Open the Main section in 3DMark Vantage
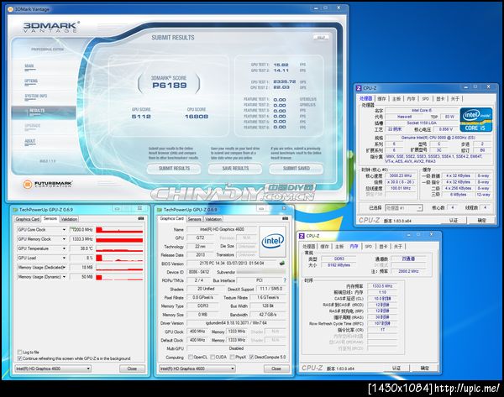504x397 pixels. point(29,66)
